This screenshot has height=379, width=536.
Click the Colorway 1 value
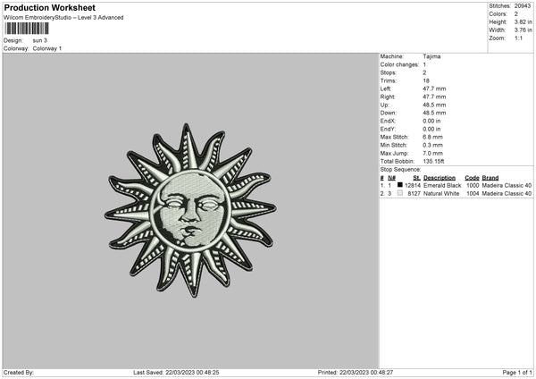(x=47, y=48)
